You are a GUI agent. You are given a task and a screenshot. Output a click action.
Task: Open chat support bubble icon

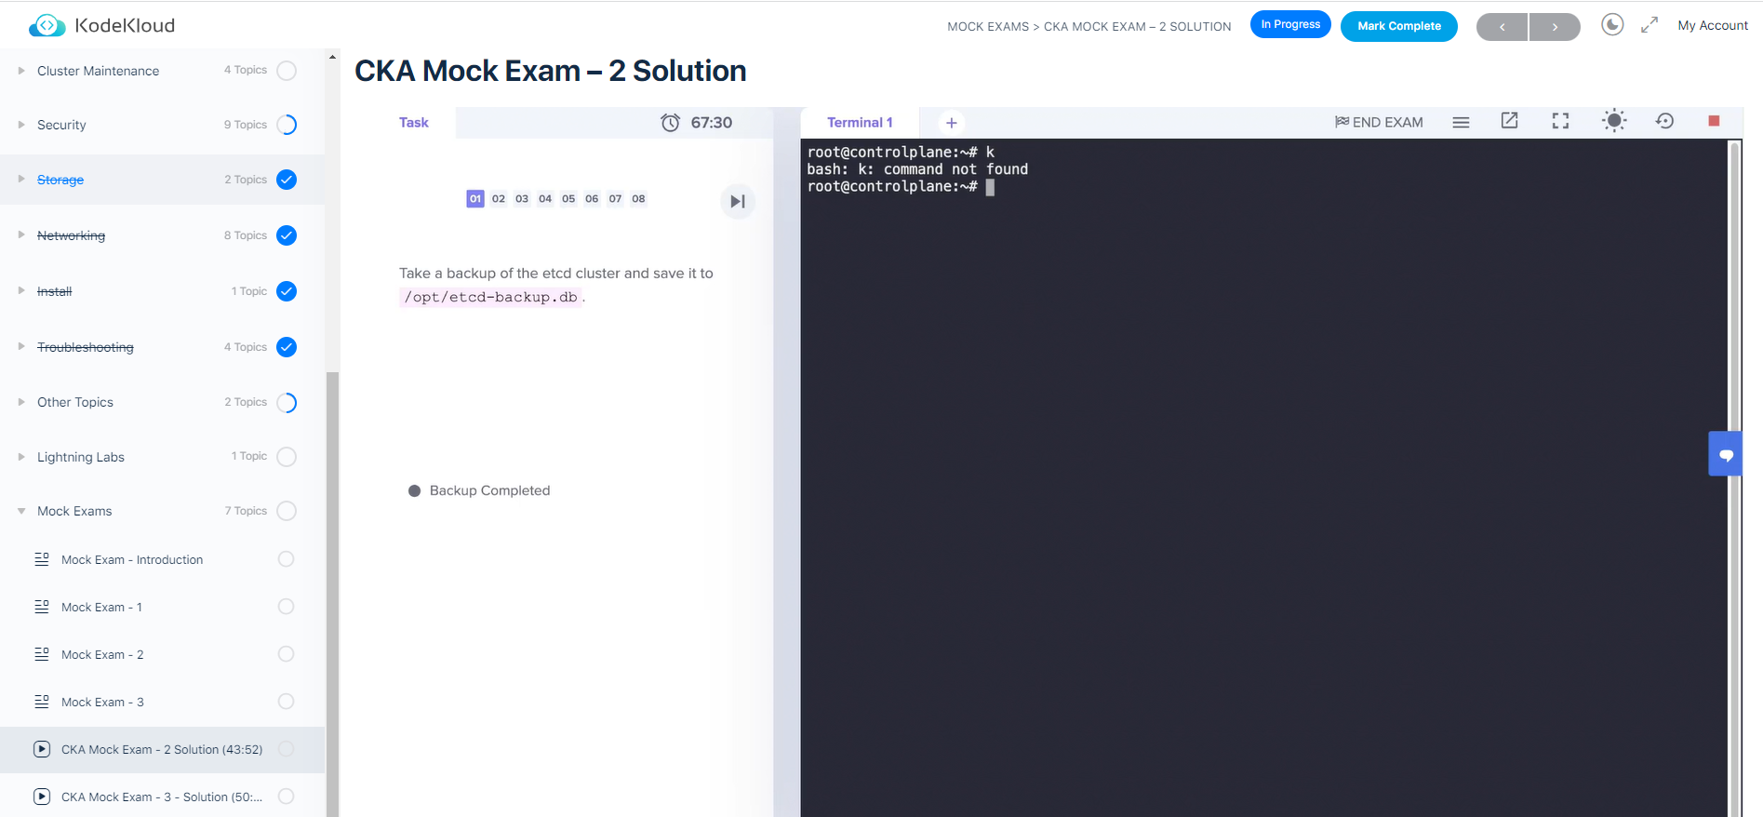[1726, 454]
